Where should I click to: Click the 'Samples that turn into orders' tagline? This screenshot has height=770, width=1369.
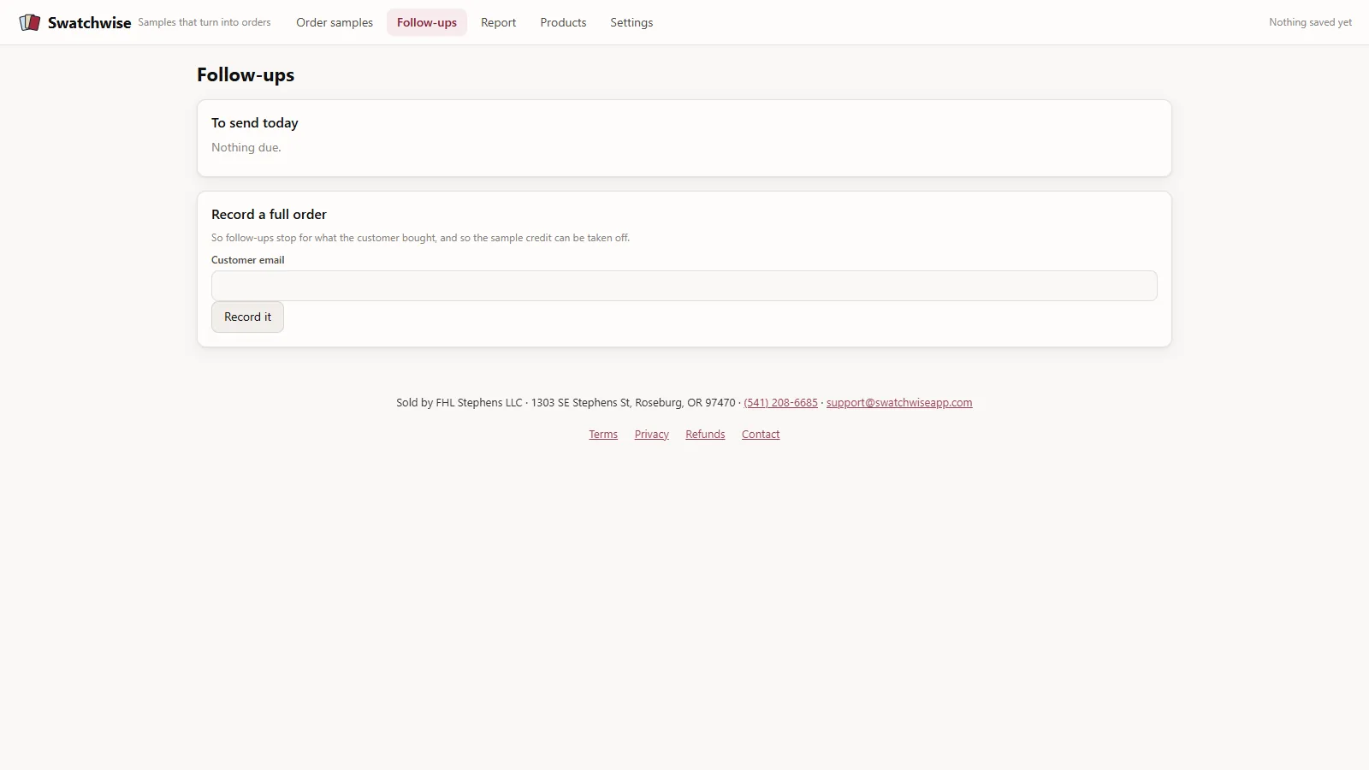click(x=204, y=22)
